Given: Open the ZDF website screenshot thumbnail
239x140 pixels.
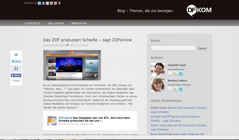Looking at the screenshot, I should [72, 65].
